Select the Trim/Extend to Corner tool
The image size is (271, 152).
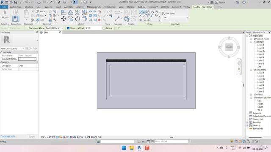(x=85, y=19)
